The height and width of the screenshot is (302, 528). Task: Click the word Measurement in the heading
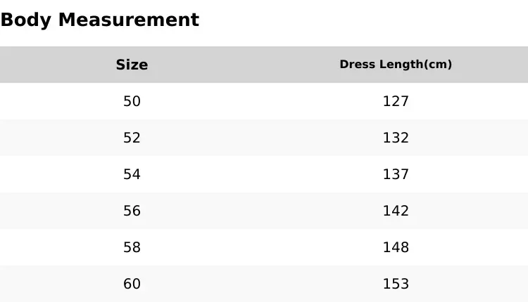click(x=129, y=20)
